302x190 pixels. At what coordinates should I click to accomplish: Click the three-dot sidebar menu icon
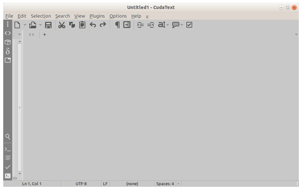[8, 24]
